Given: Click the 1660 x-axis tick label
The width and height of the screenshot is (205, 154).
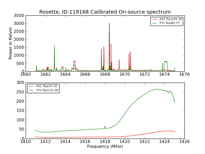Looking at the screenshot, I should coord(26,74).
